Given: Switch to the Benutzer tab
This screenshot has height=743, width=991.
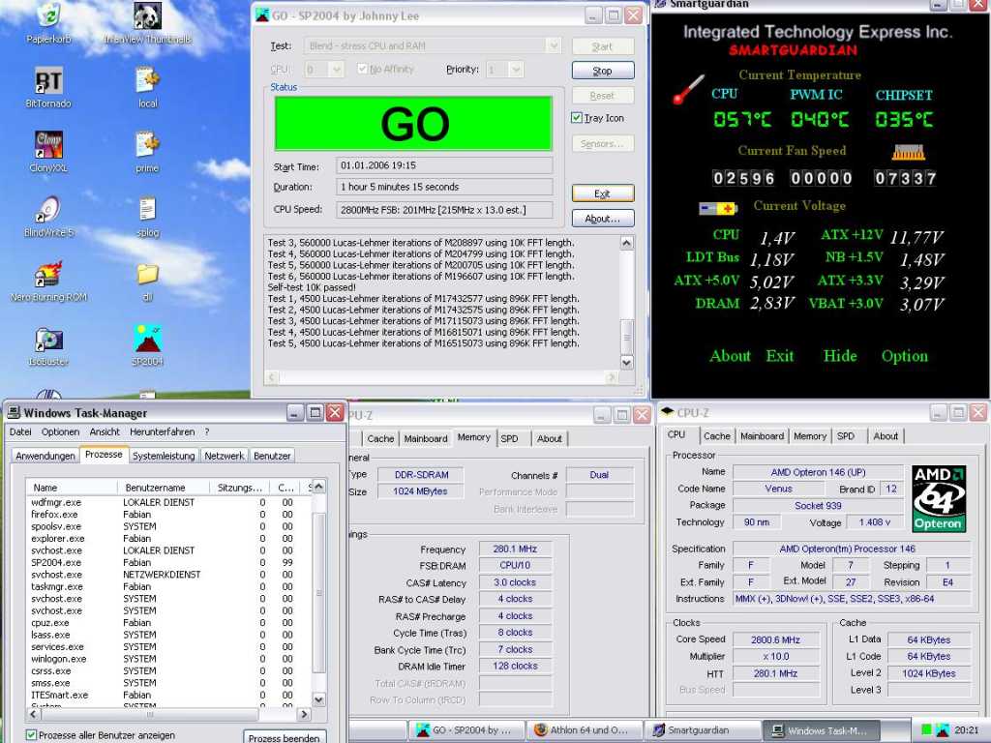Looking at the screenshot, I should pyautogui.click(x=272, y=456).
